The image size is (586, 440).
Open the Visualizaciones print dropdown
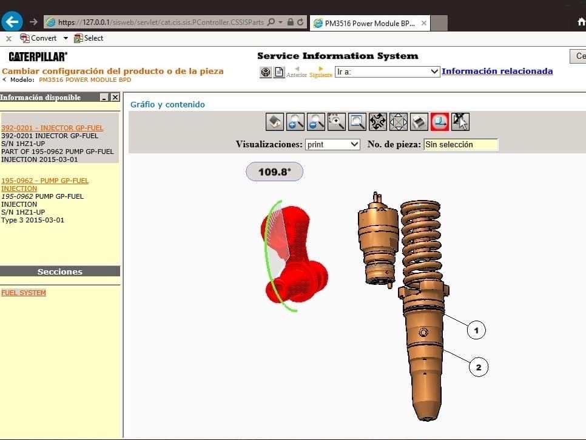(332, 145)
